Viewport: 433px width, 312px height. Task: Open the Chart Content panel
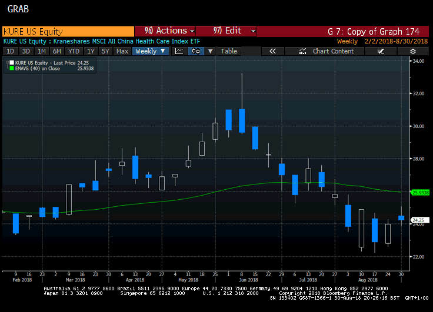pyautogui.click(x=325, y=51)
